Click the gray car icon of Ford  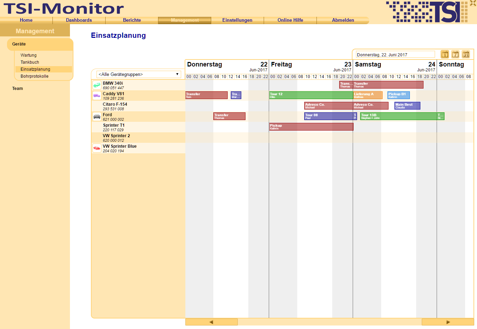coord(97,117)
